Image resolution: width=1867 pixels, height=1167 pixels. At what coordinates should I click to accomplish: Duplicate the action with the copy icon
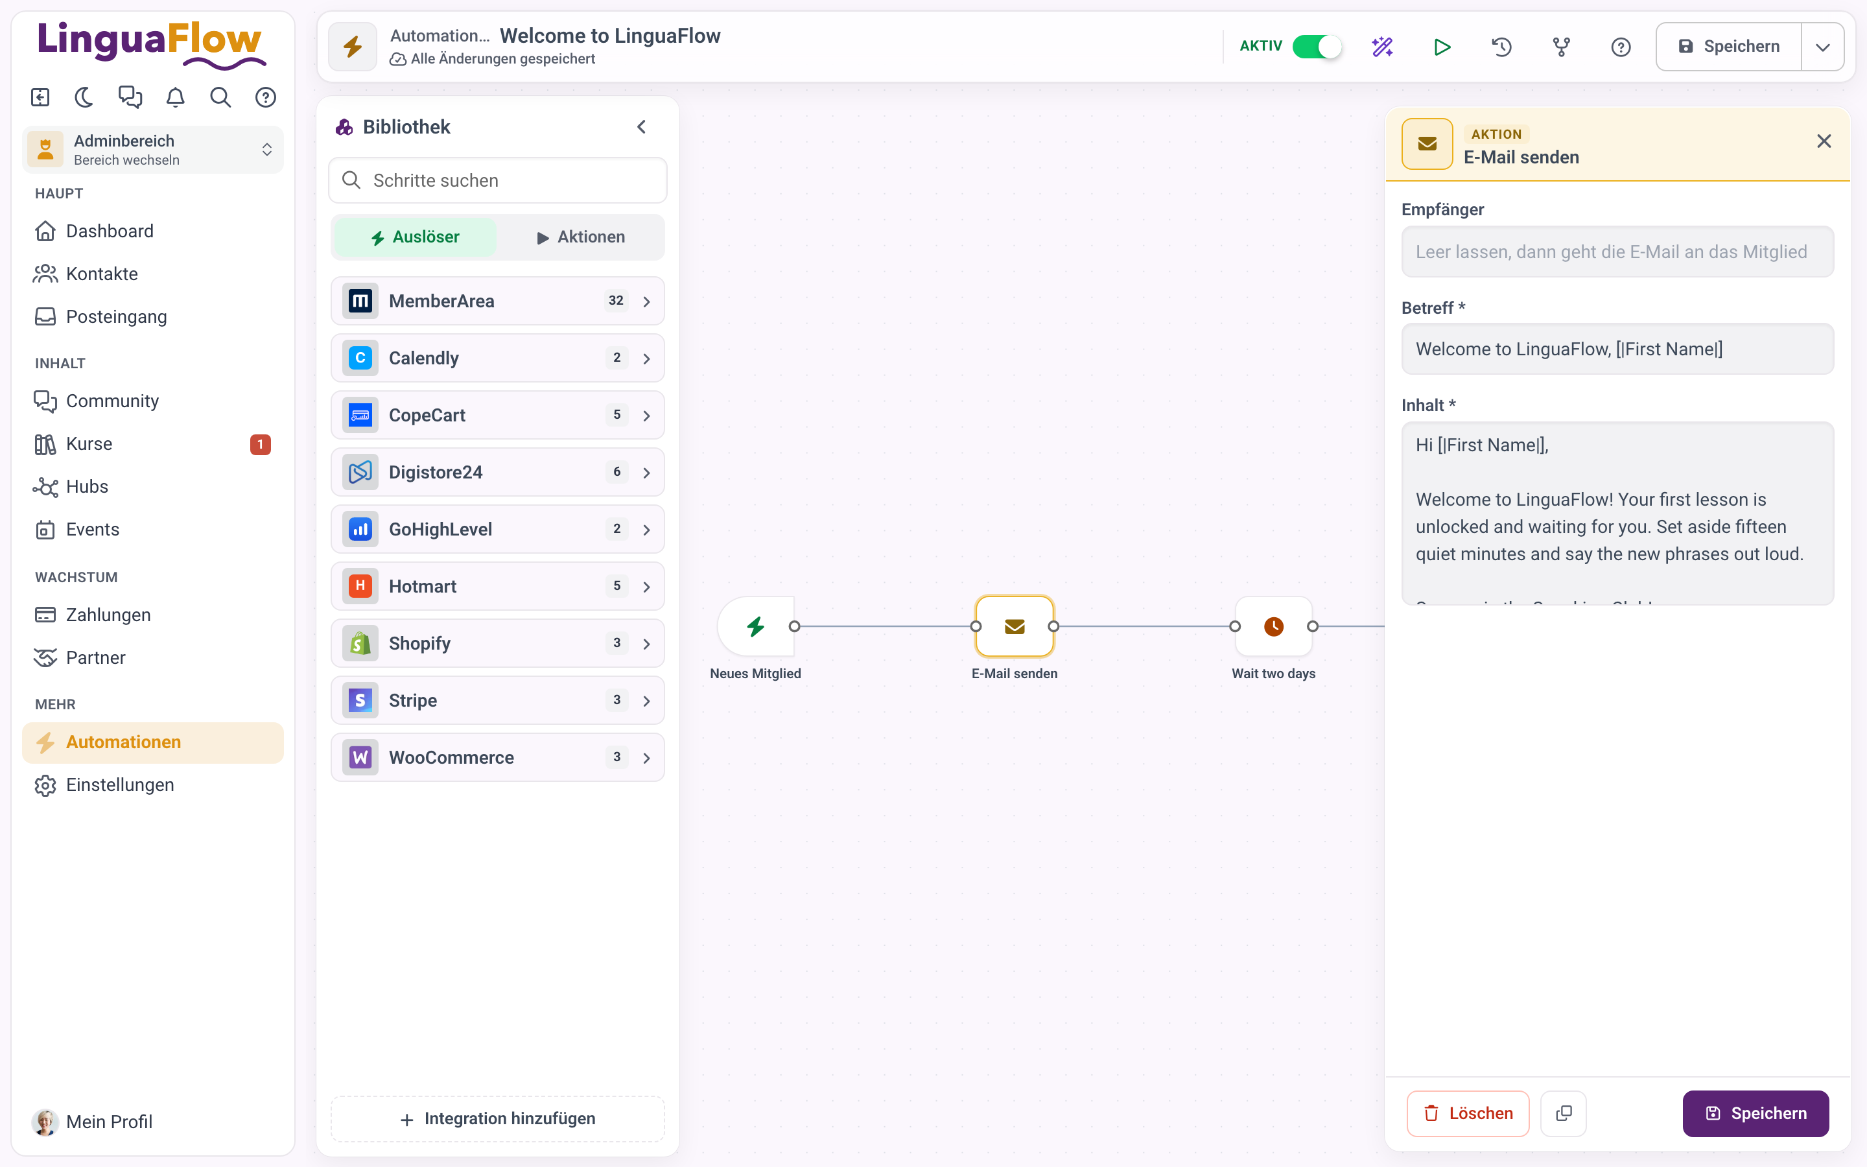click(x=1563, y=1113)
